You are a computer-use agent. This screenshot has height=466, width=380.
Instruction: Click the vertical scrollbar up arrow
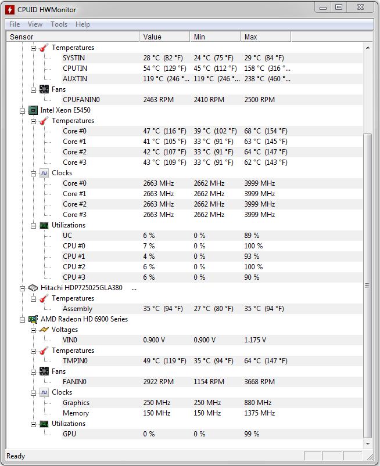click(367, 47)
